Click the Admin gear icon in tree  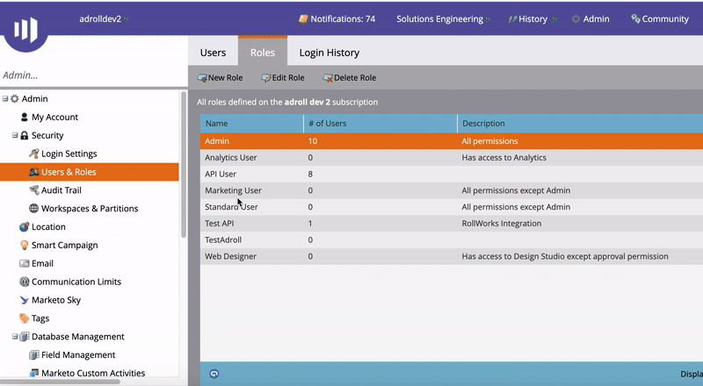[15, 98]
